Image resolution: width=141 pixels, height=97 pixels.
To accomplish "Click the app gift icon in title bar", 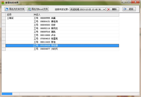I will click(3, 3).
